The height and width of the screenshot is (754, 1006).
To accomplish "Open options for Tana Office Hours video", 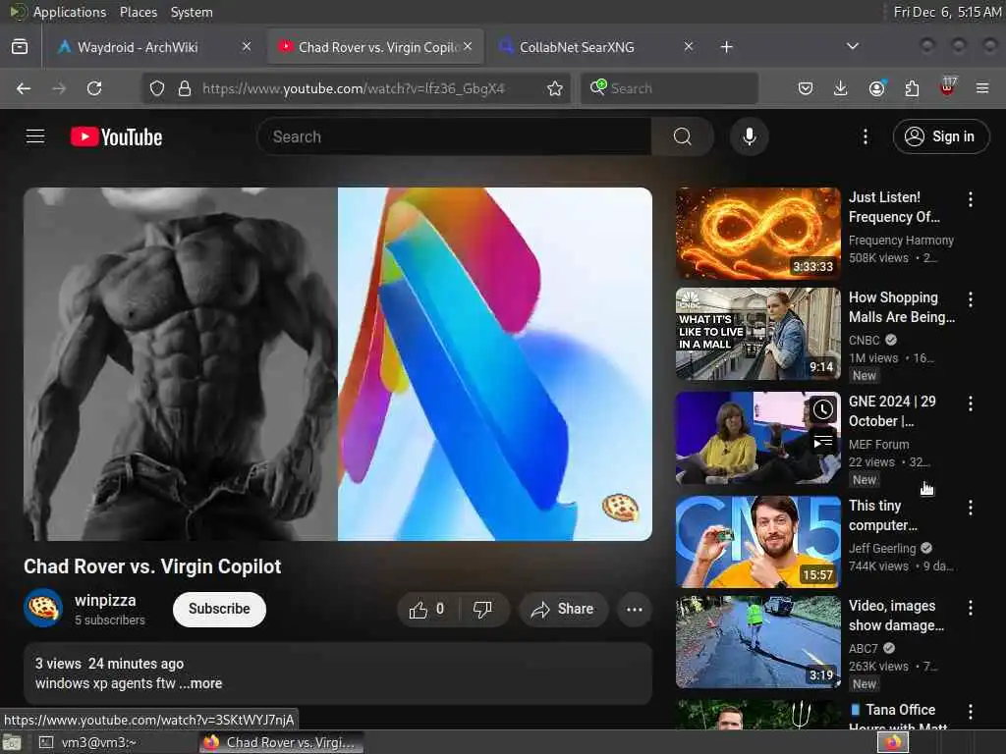I will [970, 712].
